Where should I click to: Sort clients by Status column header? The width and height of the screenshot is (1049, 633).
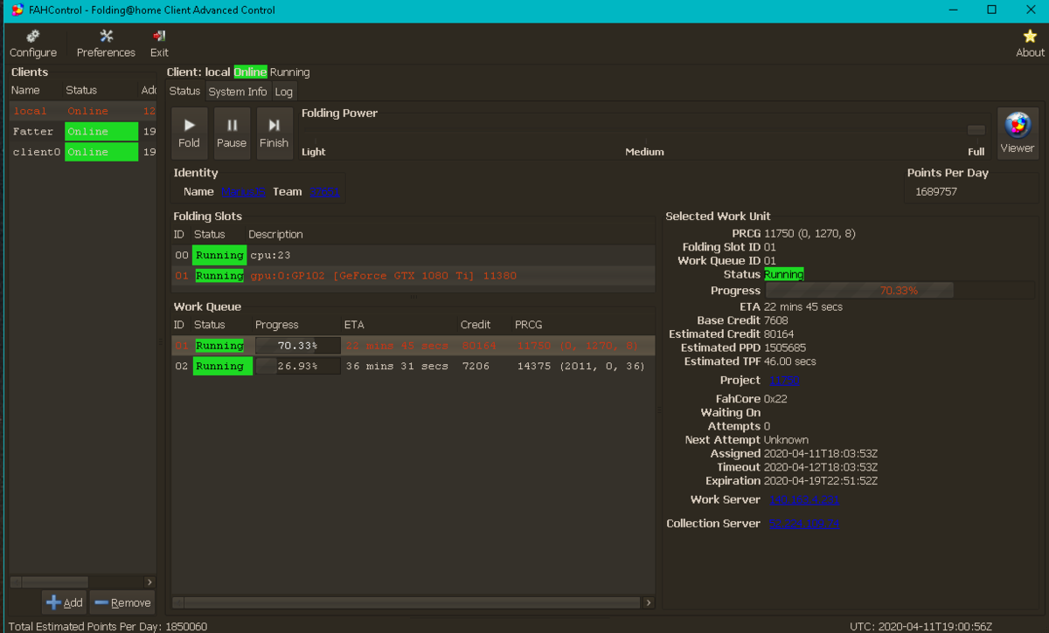pos(81,90)
